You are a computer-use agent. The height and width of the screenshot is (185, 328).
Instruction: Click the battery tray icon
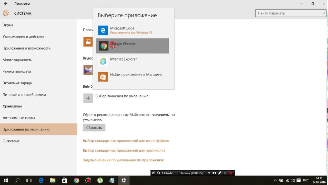[x=281, y=180]
